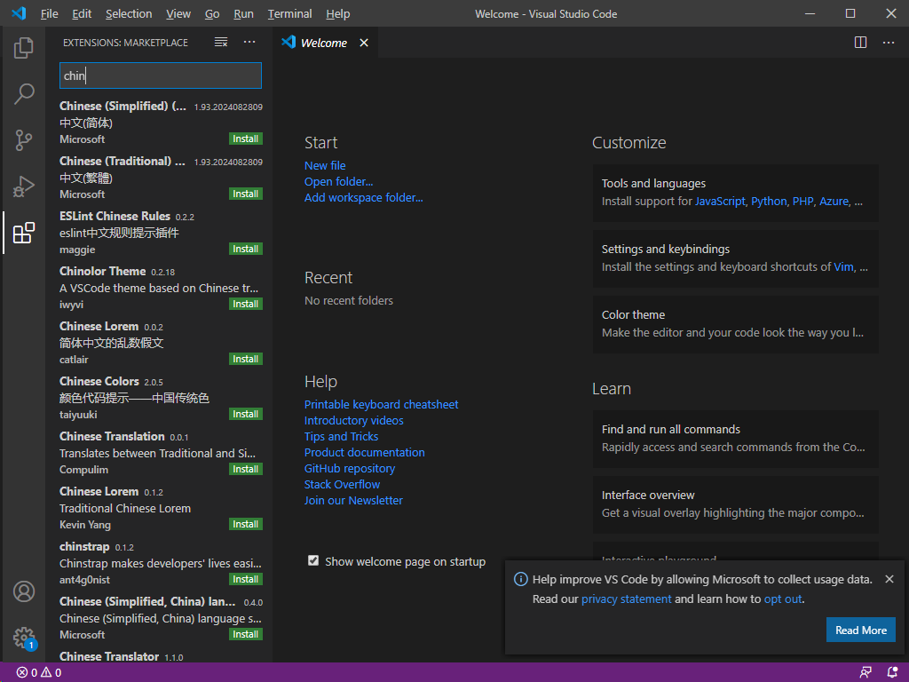This screenshot has width=909, height=682.
Task: Open Printable keyboard cheatsheet link
Action: (x=382, y=404)
